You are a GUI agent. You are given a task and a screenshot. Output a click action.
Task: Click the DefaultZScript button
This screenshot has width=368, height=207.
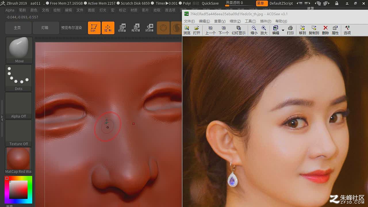(281, 3)
